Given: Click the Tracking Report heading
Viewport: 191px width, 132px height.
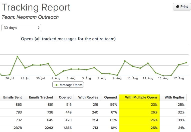Looking at the screenshot, I should pos(36,7).
